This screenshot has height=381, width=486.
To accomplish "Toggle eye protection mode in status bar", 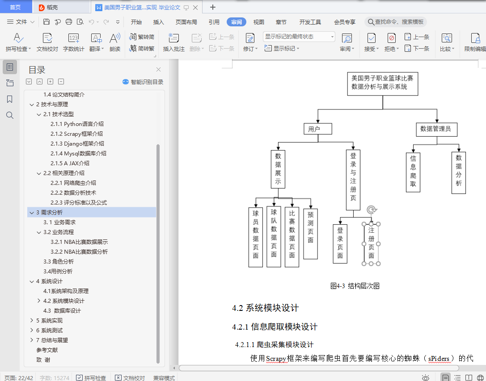I will (426, 377).
